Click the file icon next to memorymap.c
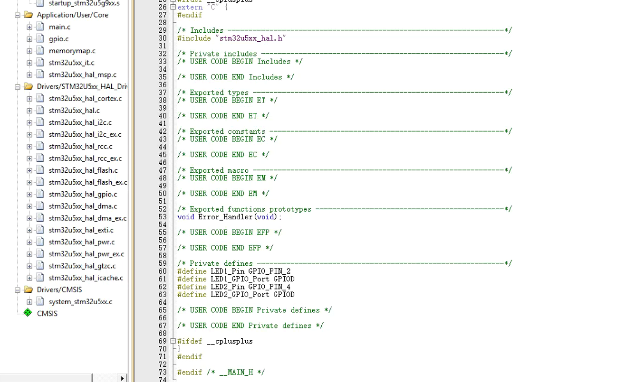The image size is (635, 382). [39, 50]
